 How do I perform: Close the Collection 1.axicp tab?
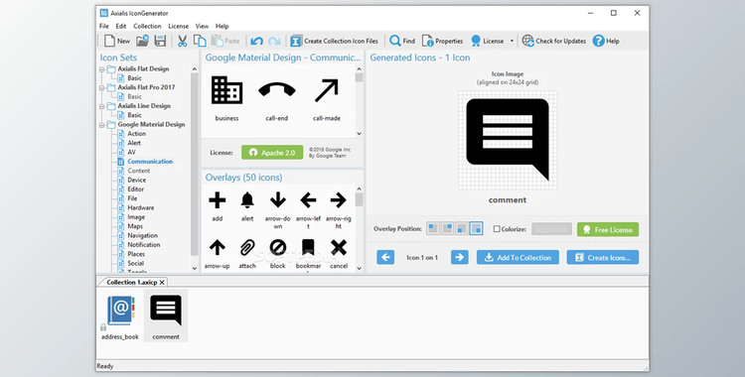click(x=162, y=282)
